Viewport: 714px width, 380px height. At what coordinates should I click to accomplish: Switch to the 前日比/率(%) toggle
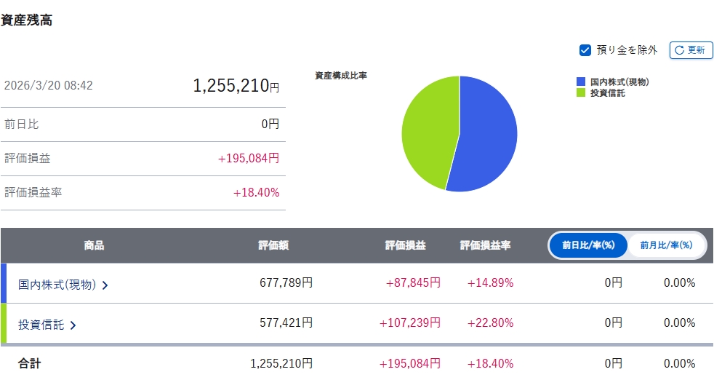pos(588,245)
